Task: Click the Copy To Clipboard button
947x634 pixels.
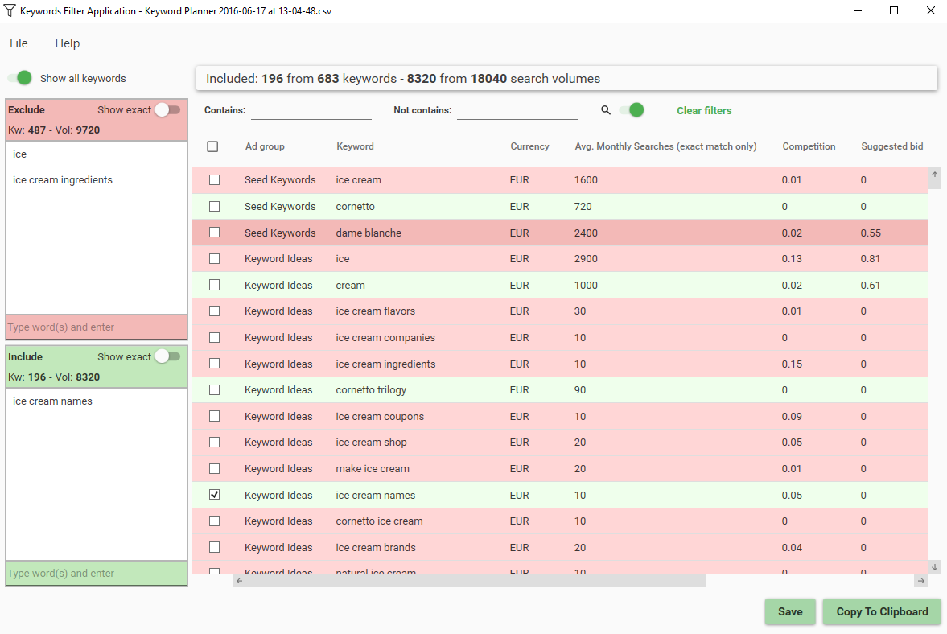Action: point(881,611)
